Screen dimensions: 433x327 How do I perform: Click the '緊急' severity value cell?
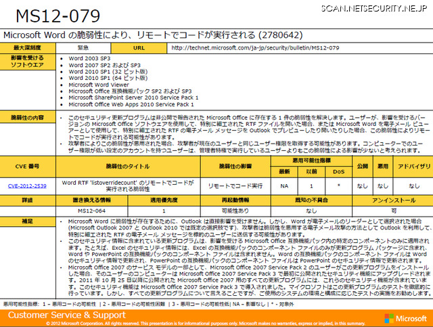pyautogui.click(x=83, y=48)
